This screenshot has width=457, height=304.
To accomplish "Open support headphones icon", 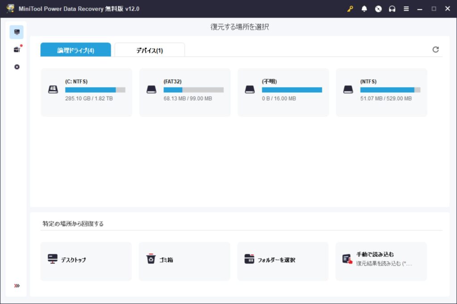I will click(x=392, y=9).
